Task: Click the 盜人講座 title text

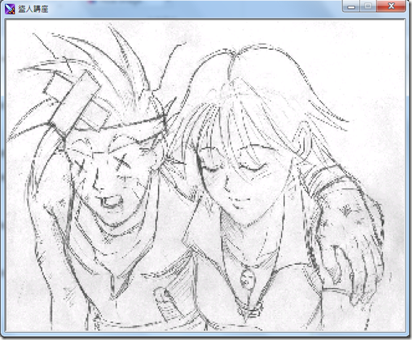Action: (x=33, y=9)
